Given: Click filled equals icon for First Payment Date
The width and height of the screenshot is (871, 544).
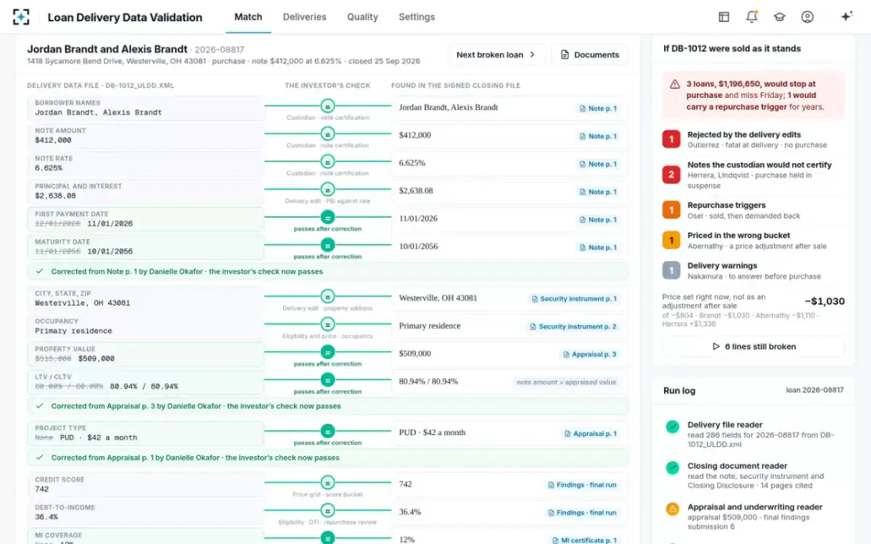Looking at the screenshot, I should click(x=327, y=217).
